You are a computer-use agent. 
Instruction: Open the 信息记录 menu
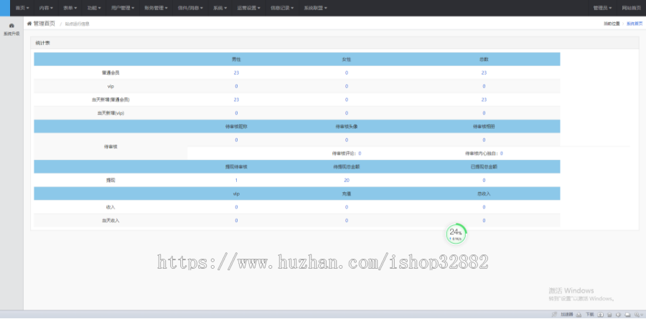[x=282, y=8]
